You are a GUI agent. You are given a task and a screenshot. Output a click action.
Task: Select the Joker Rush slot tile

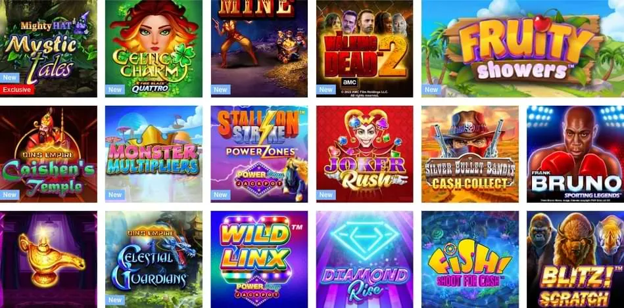pos(364,154)
